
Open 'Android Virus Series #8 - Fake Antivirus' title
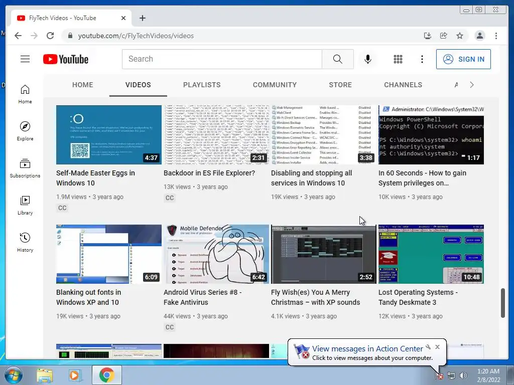[203, 297]
